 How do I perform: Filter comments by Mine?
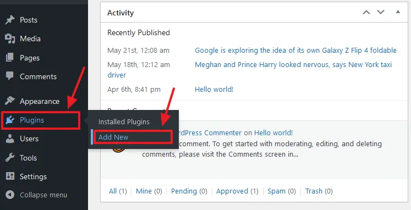click(144, 191)
